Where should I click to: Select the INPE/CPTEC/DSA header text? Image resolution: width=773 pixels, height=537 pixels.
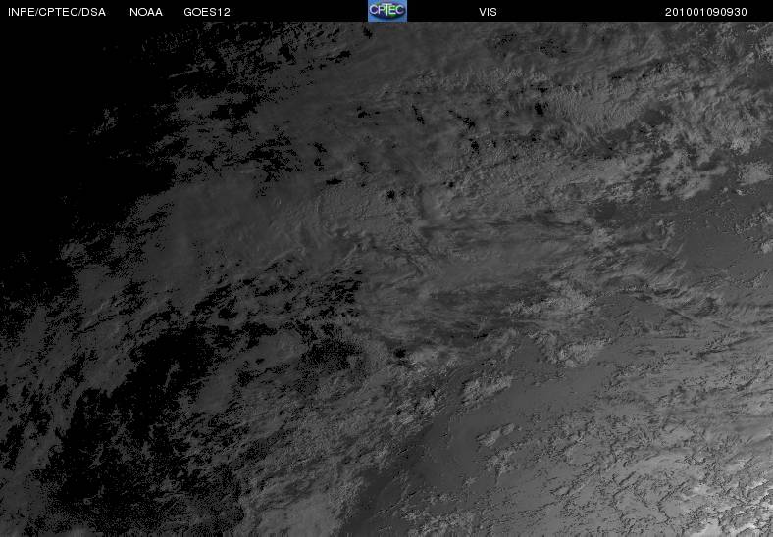coord(57,12)
